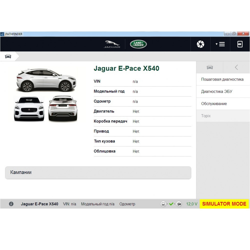Click the laptop connection status icon
Screen dimensions: 250x250
coord(163,204)
